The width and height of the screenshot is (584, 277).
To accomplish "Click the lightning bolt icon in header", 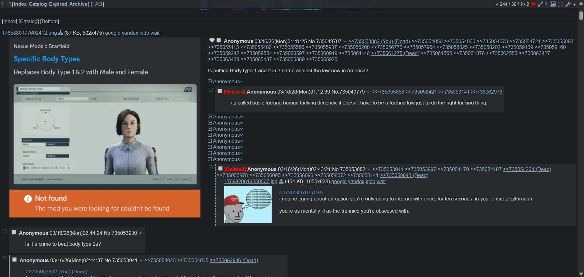I will (546, 4).
